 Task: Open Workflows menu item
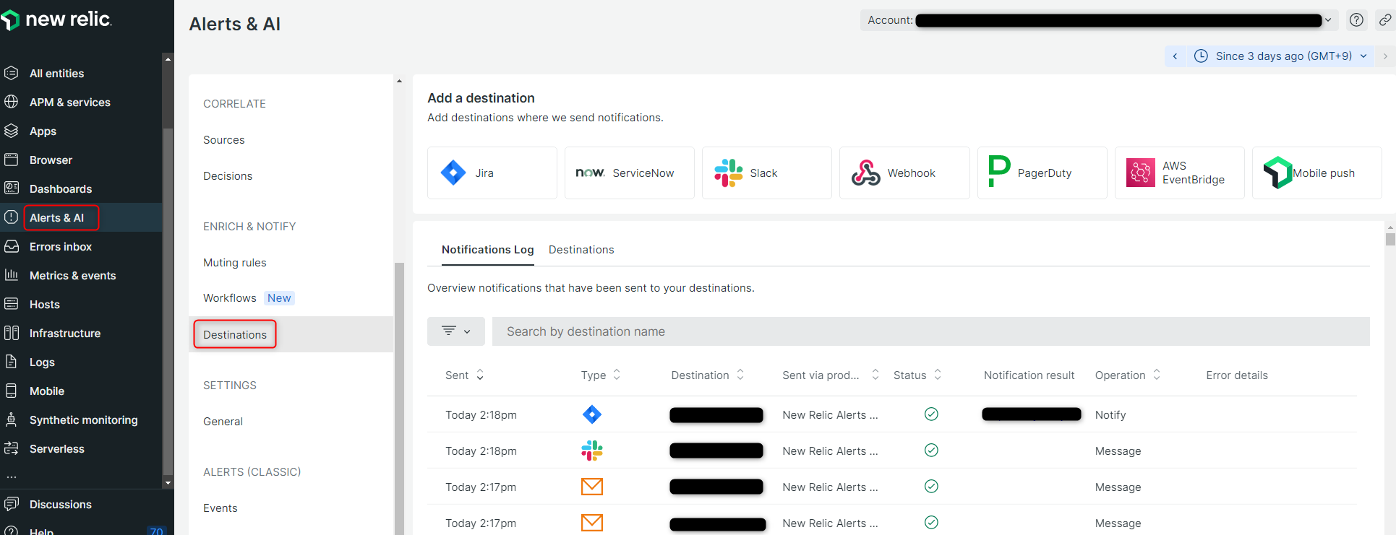coord(230,298)
